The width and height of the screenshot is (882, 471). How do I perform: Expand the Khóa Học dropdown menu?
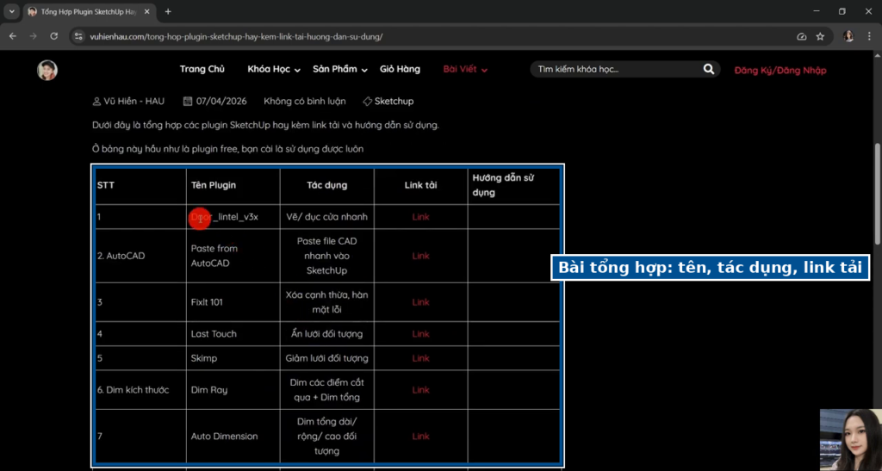(x=274, y=69)
